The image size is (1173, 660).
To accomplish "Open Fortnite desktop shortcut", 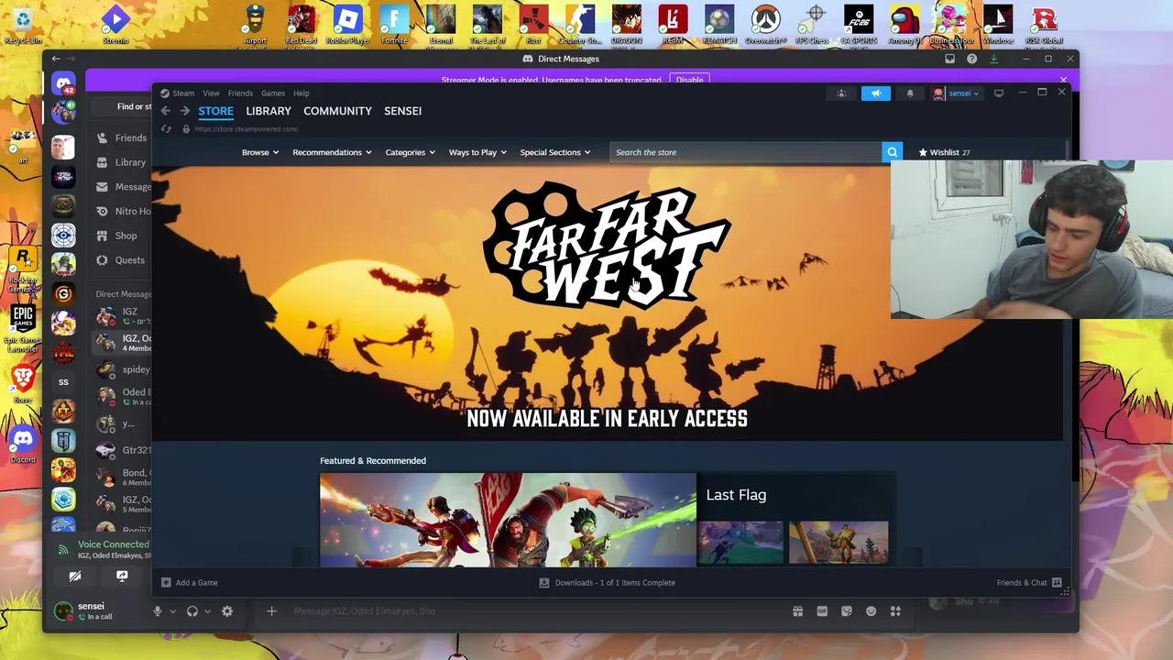I will click(394, 25).
